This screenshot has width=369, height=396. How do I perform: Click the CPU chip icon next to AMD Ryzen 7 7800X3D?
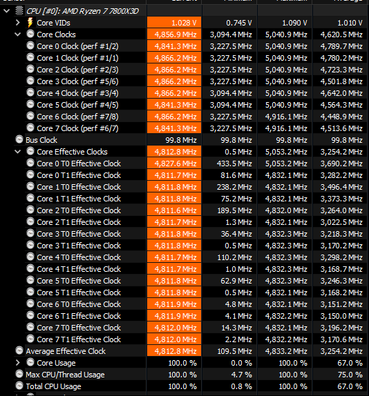[19, 11]
